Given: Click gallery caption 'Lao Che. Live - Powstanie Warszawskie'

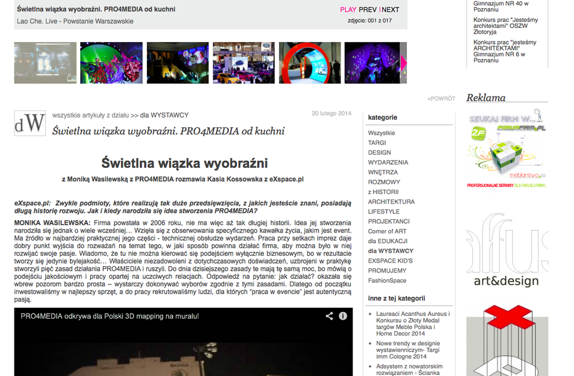Looking at the screenshot, I should pos(75,21).
